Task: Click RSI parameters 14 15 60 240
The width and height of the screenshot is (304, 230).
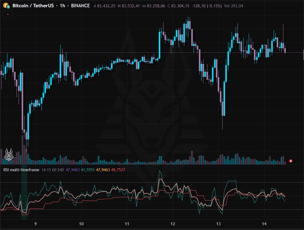Action: click(52, 170)
